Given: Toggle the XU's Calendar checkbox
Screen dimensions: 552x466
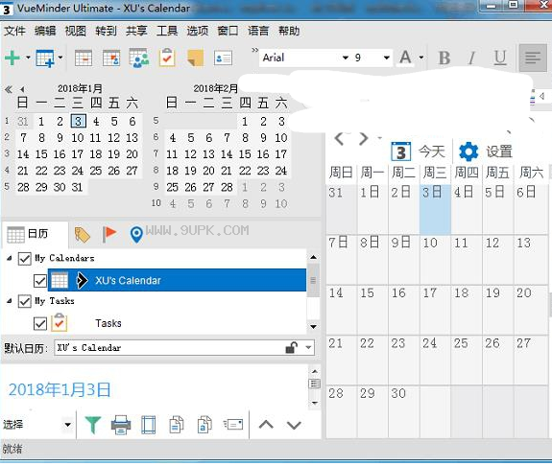Looking at the screenshot, I should (40, 281).
